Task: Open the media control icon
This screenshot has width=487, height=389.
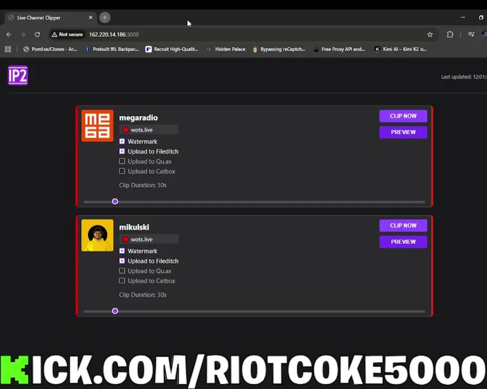Action: [471, 35]
